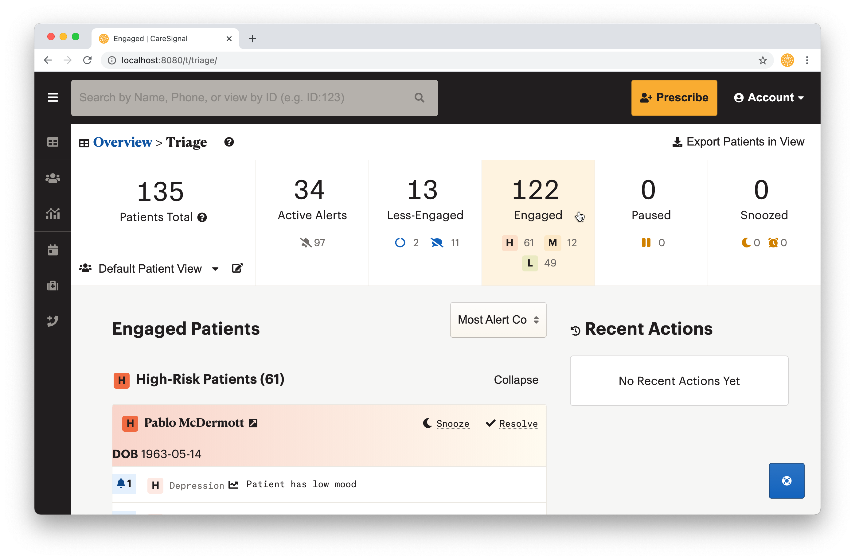Click the High-Risk Patients (61) heading
855x560 pixels.
[210, 379]
